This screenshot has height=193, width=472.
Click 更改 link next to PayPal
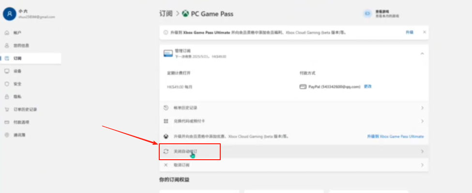[368, 86]
